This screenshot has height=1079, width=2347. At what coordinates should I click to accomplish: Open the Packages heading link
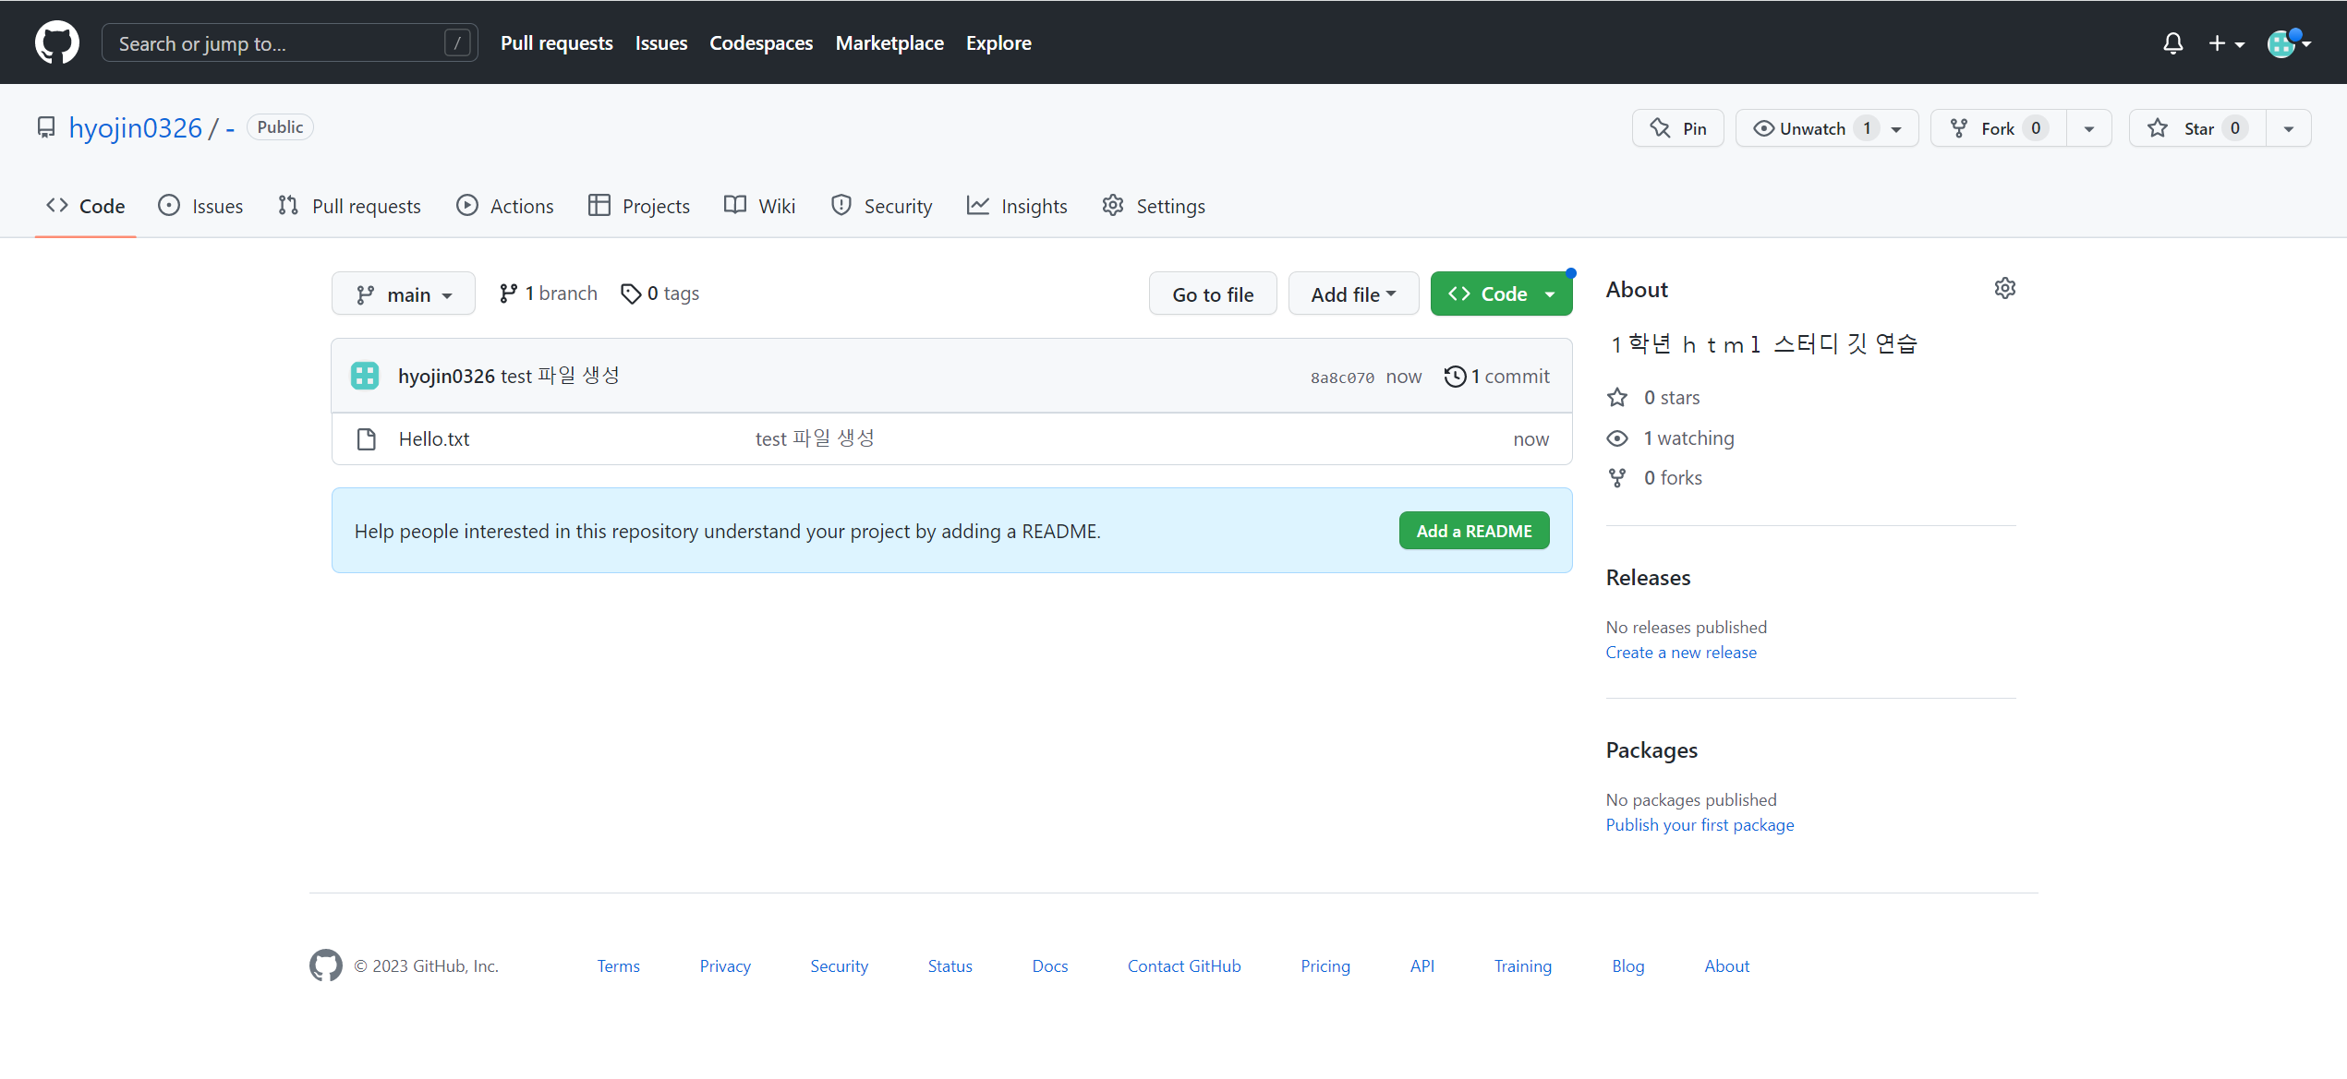(x=1651, y=750)
